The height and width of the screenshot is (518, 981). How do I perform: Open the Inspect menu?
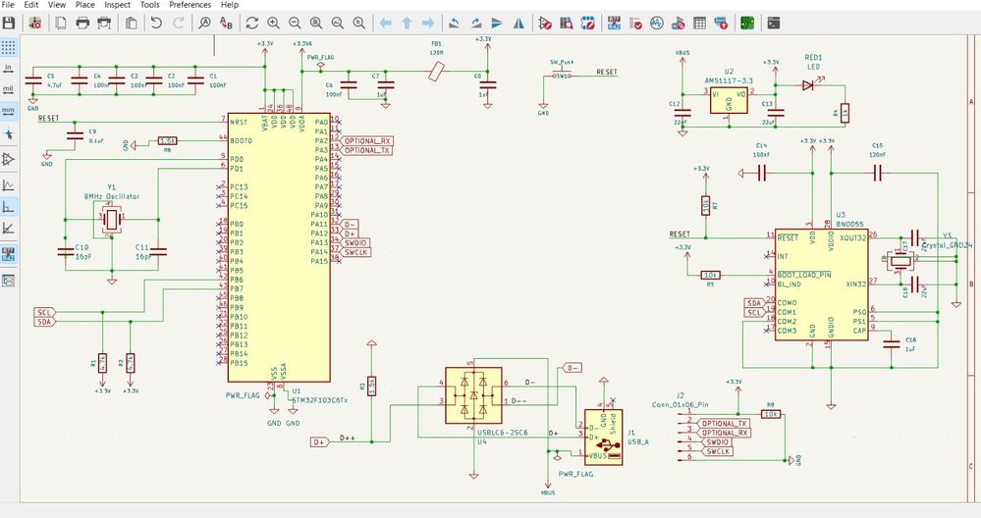117,5
